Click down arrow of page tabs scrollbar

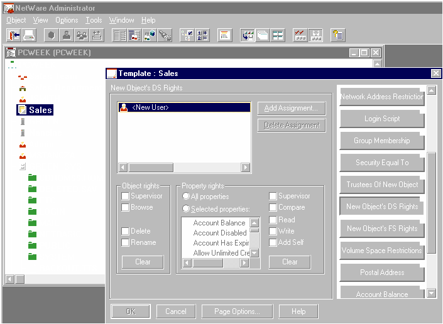(x=431, y=293)
